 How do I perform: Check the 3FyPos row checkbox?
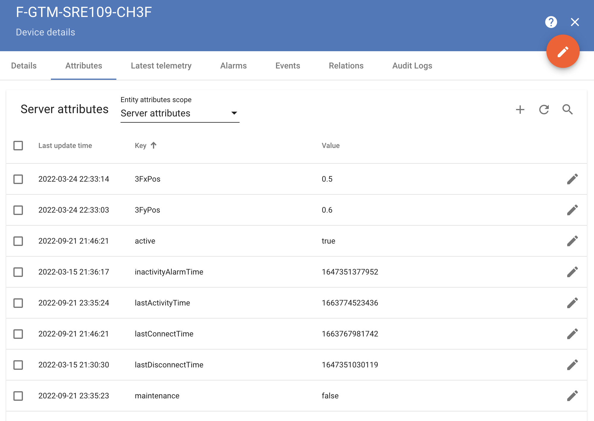tap(18, 210)
